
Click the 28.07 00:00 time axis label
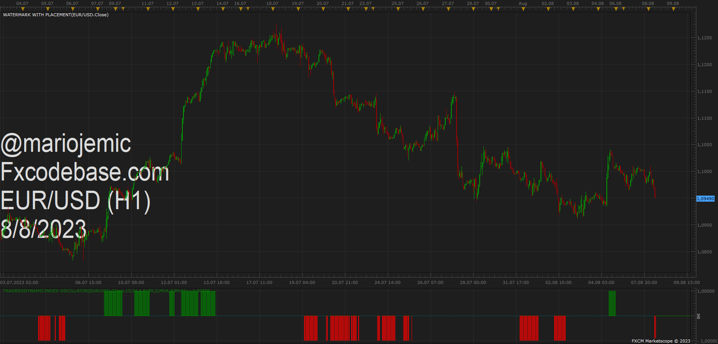pyautogui.click(x=473, y=282)
